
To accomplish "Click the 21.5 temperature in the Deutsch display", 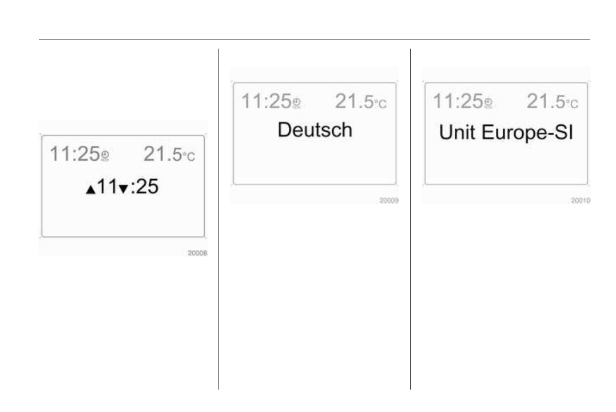I will pos(353,101).
